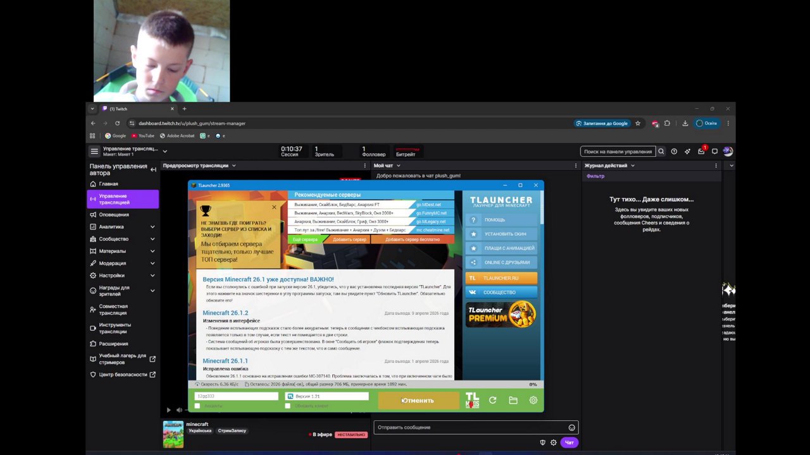Click TLauncher refresh versions icon
Viewport: 810px width, 455px height.
point(493,400)
